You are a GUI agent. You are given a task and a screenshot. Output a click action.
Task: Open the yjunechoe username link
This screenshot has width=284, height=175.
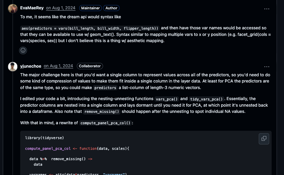click(x=30, y=66)
